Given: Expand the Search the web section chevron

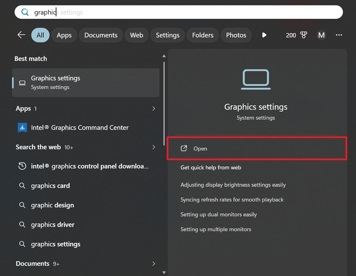Looking at the screenshot, I should [x=154, y=147].
